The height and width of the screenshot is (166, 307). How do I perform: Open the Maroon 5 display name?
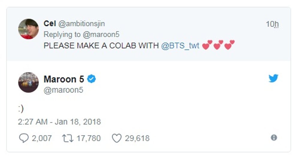click(x=64, y=79)
